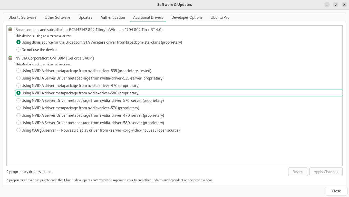Click the NVIDIA GM108M device hardware icon
Viewport: 349px width, 197px height.
10,58
